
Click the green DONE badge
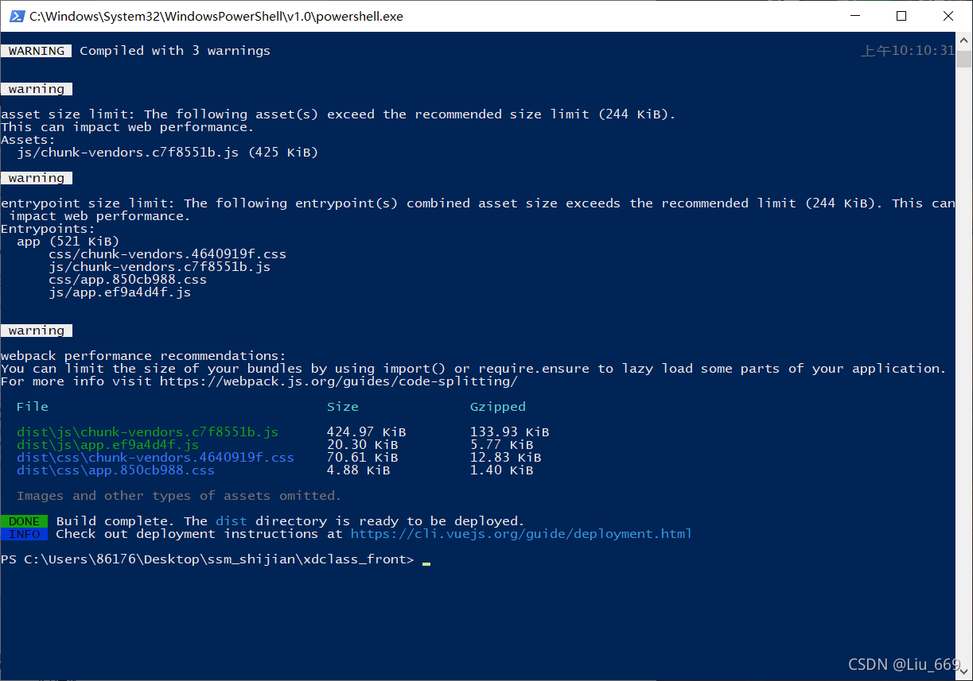pos(25,521)
